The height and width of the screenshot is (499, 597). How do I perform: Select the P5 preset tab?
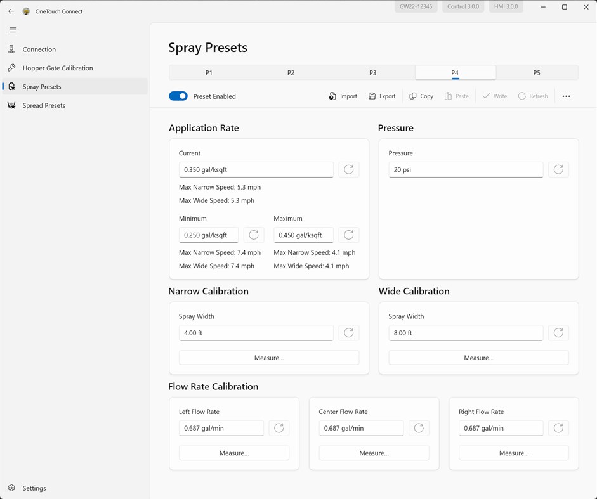pyautogui.click(x=537, y=73)
